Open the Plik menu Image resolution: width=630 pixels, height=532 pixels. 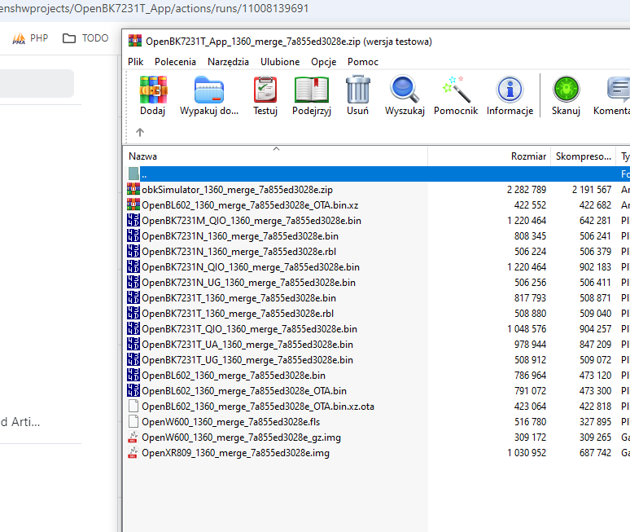tap(135, 62)
